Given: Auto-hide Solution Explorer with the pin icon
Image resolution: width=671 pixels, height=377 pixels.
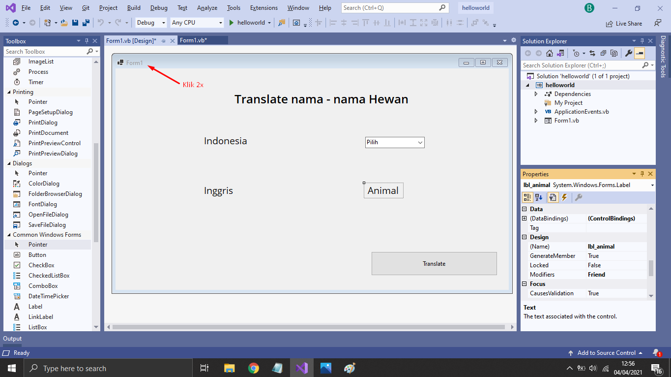Looking at the screenshot, I should [x=642, y=41].
